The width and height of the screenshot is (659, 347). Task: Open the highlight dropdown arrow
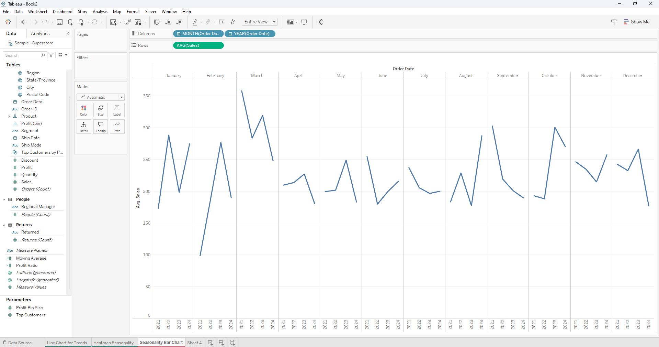tap(201, 22)
